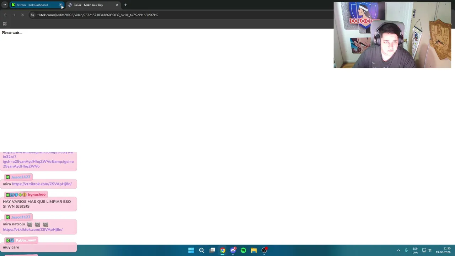Click the Pablo_saez username in chat
The height and width of the screenshot is (256, 455).
point(26,240)
